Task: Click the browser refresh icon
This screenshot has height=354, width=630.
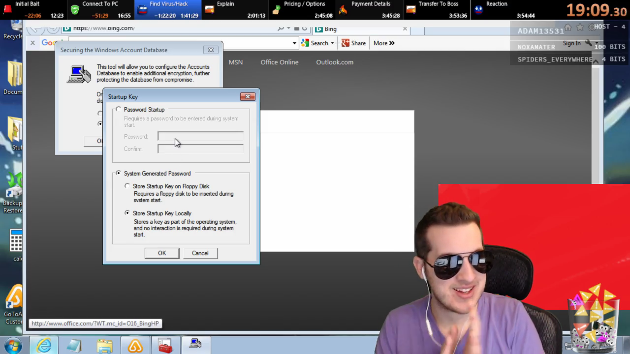Action: (305, 29)
